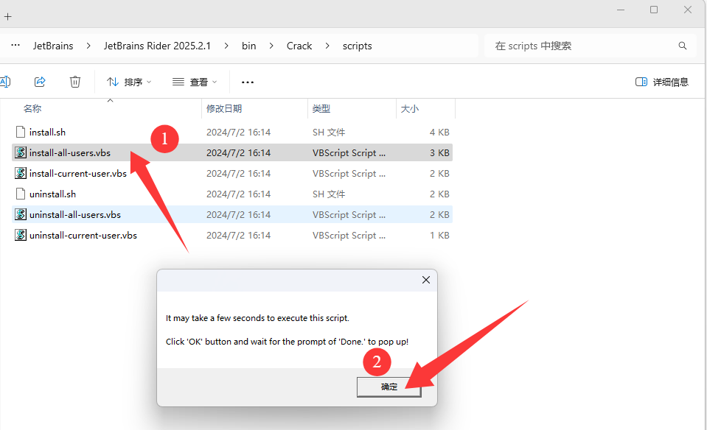Expand the chevron after Crack breadcrumb

(327, 46)
